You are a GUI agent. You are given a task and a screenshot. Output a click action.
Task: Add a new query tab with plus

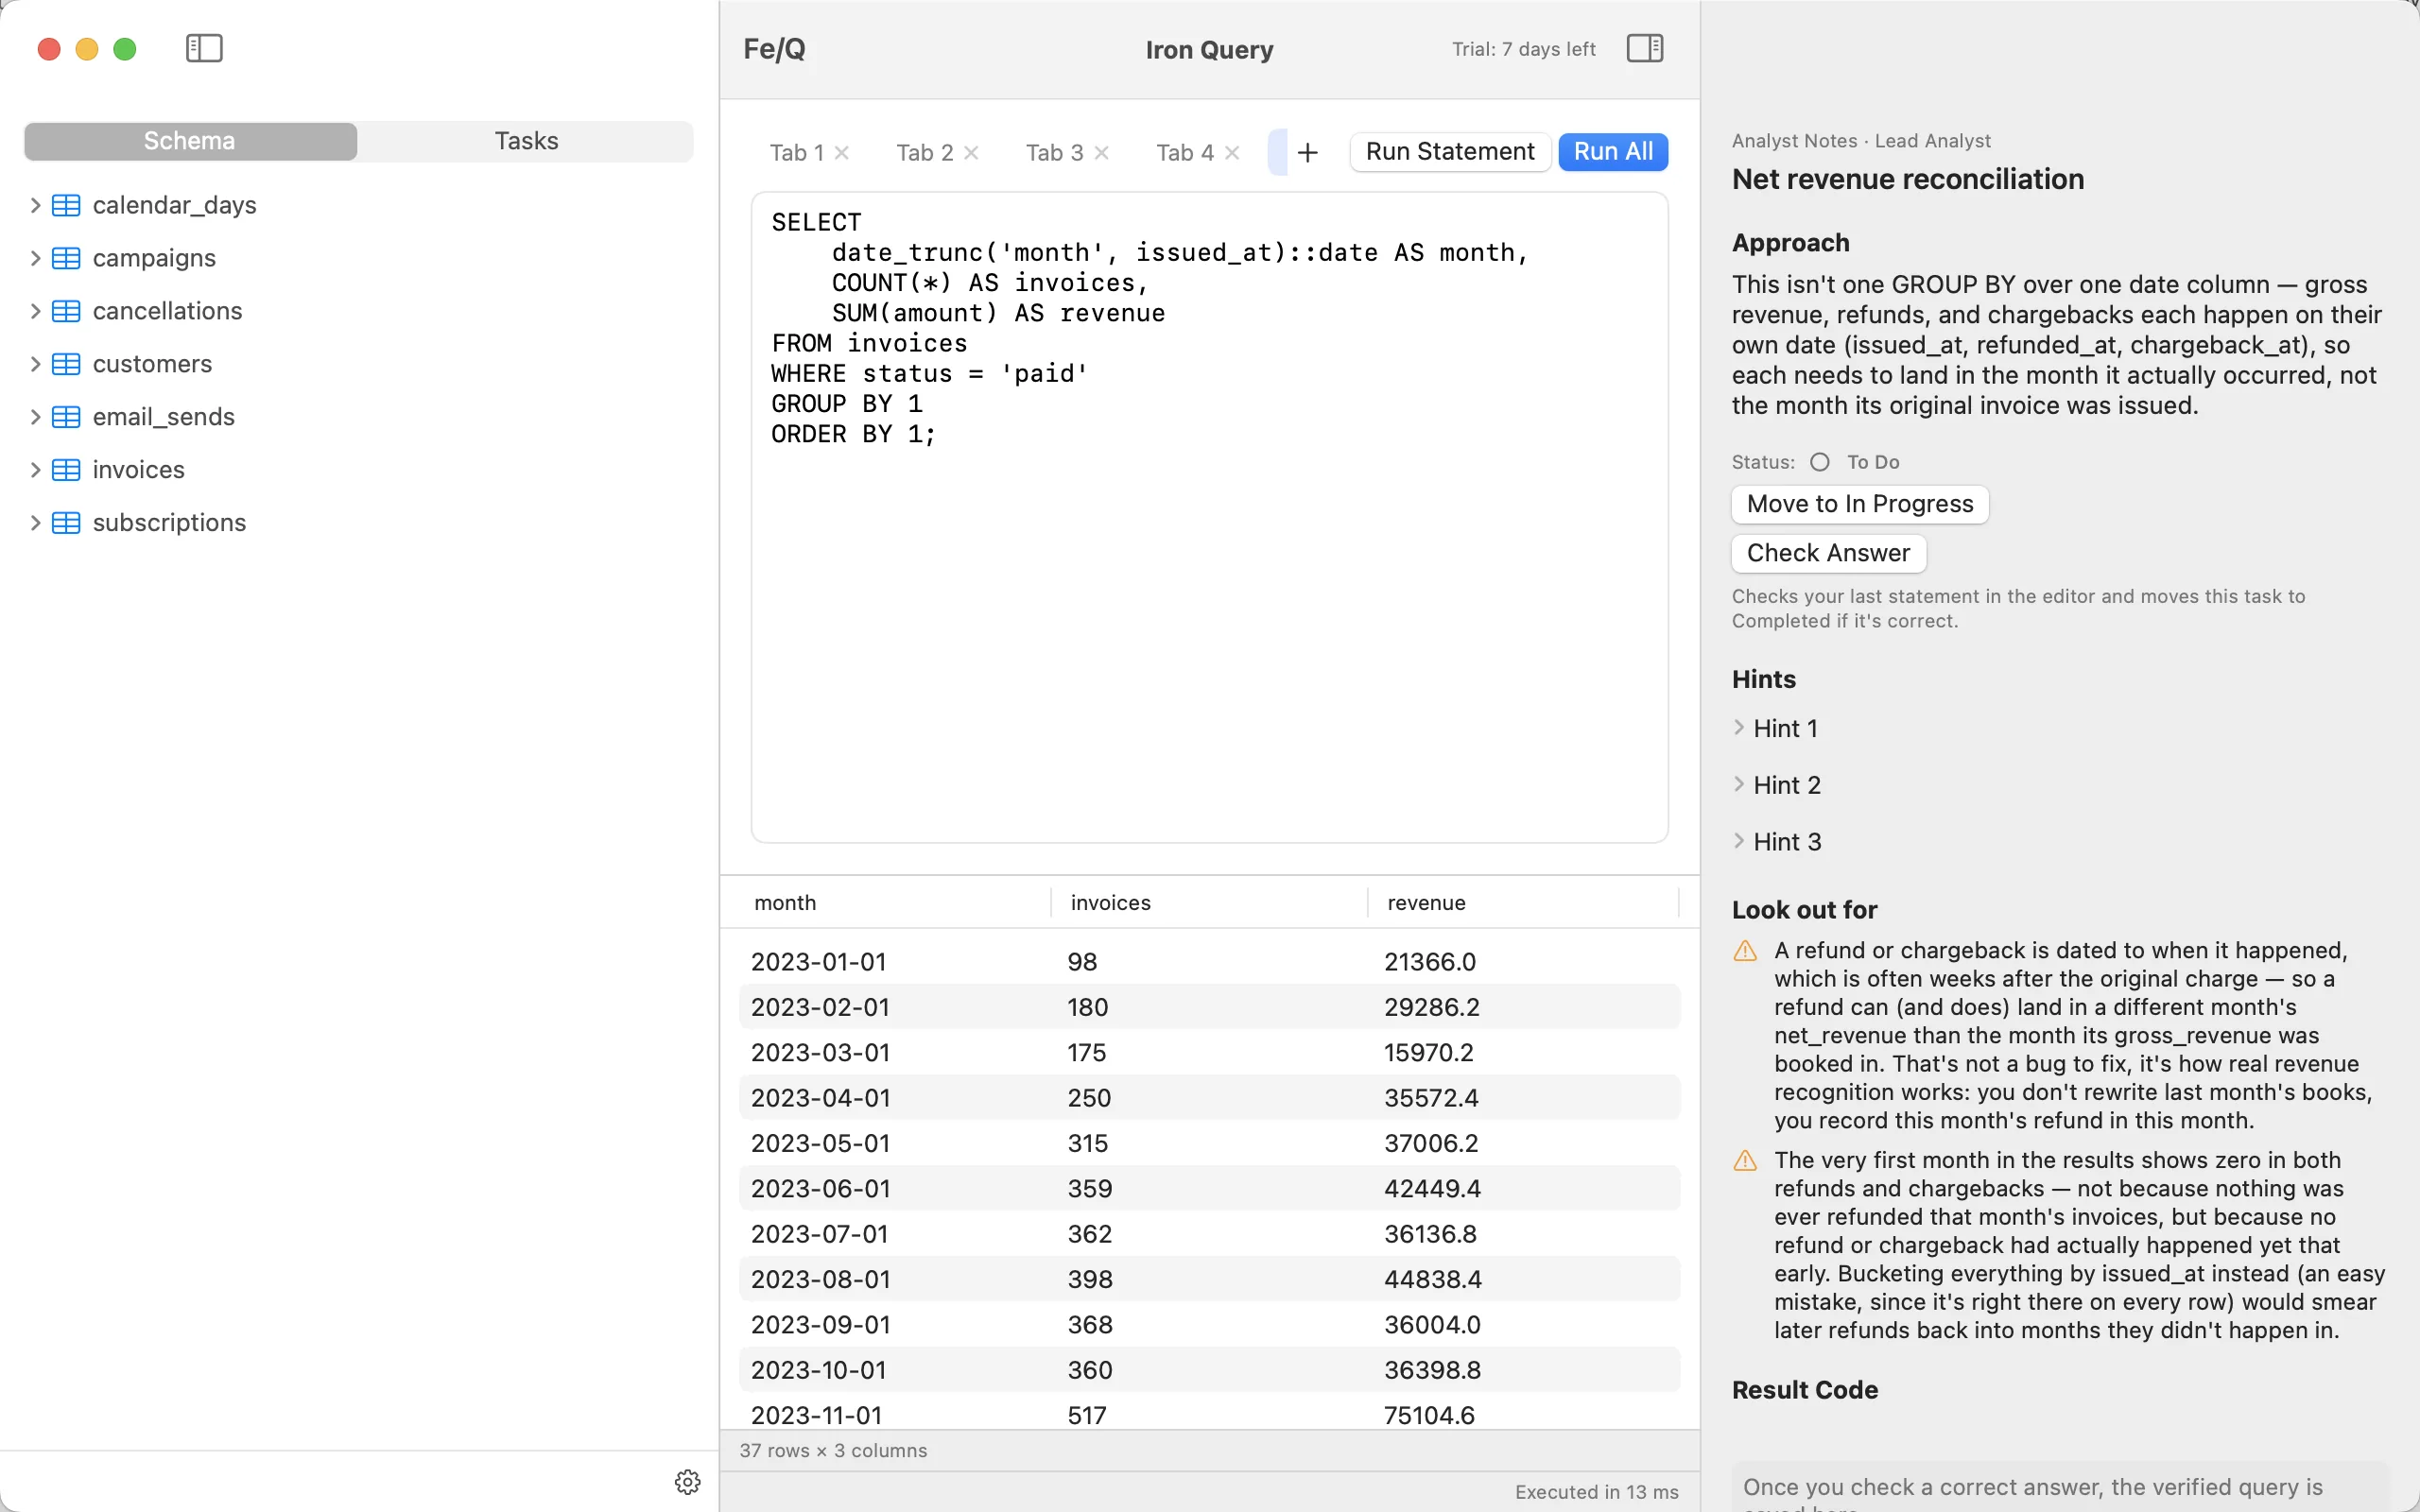click(1307, 152)
